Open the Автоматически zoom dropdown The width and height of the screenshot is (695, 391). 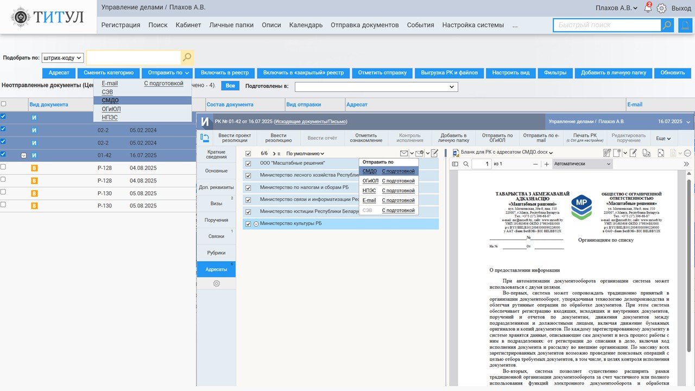coord(582,164)
